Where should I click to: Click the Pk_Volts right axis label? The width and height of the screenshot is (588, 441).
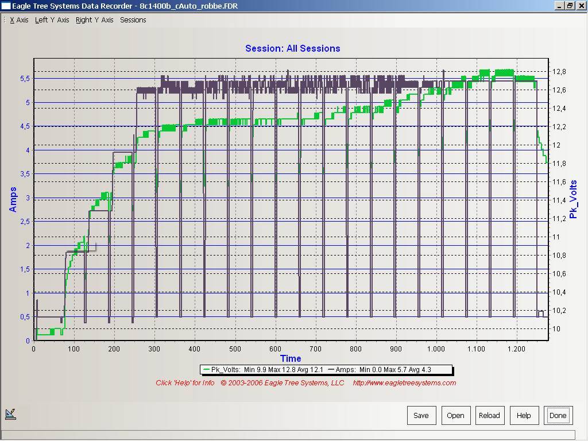pyautogui.click(x=574, y=199)
